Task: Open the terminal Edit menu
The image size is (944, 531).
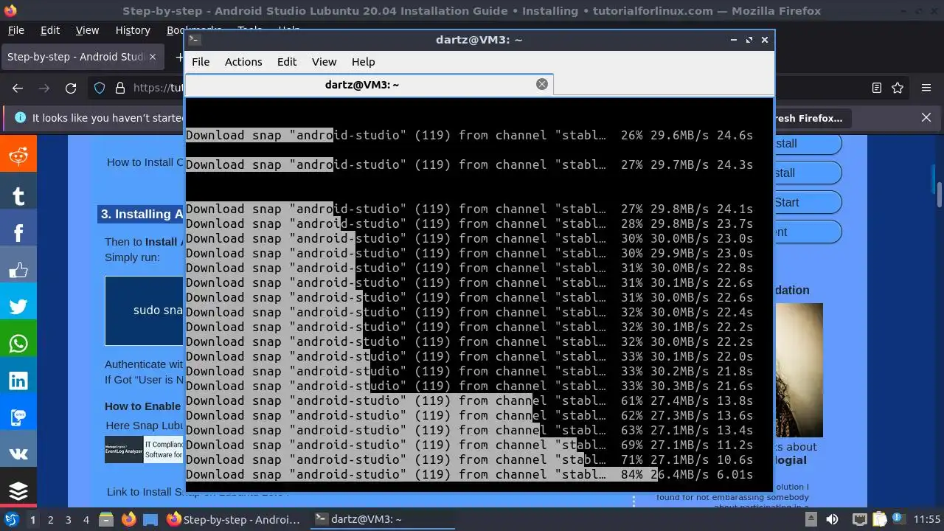Action: [287, 62]
